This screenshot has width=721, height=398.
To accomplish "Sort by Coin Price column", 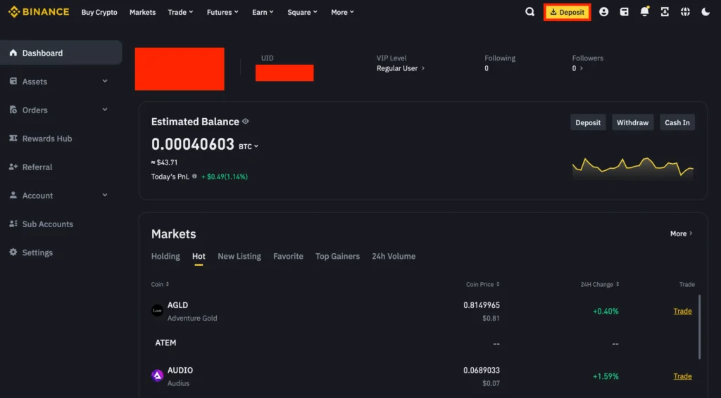I will coord(483,284).
